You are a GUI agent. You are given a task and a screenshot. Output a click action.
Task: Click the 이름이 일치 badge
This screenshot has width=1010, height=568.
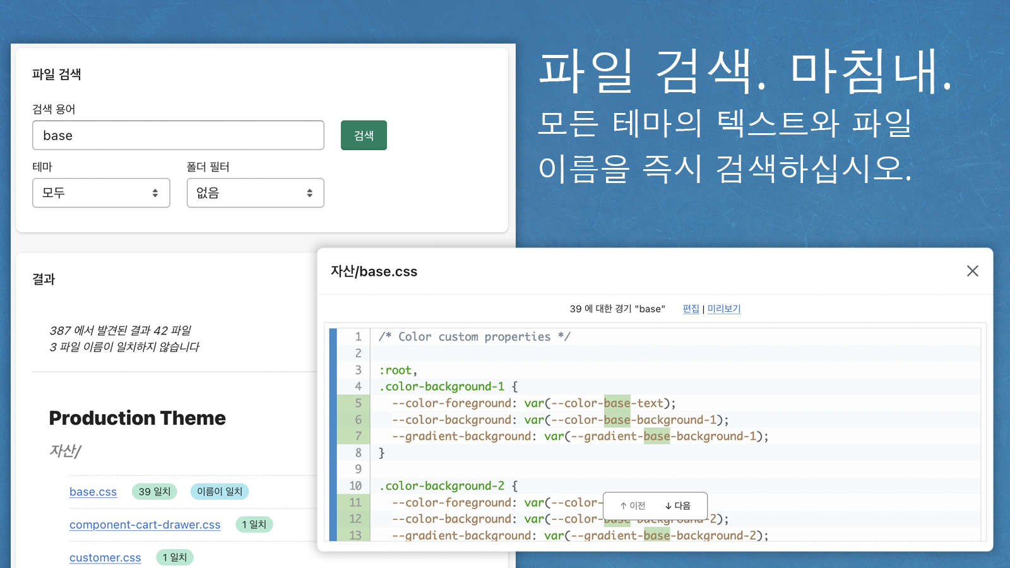coord(220,492)
